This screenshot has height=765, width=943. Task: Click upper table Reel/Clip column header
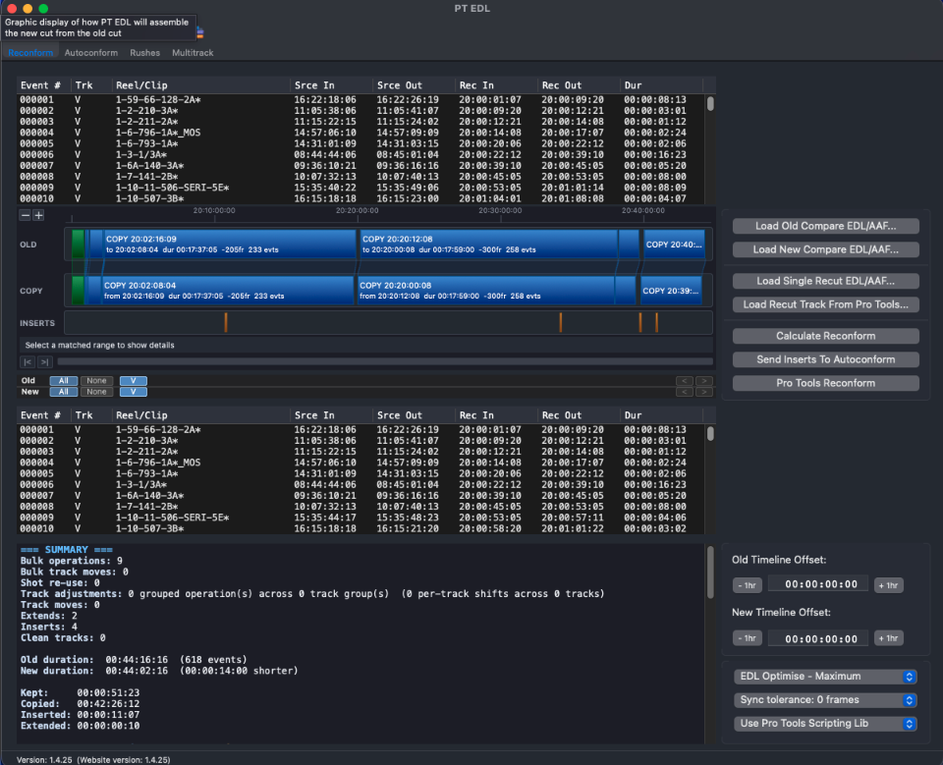pos(200,85)
